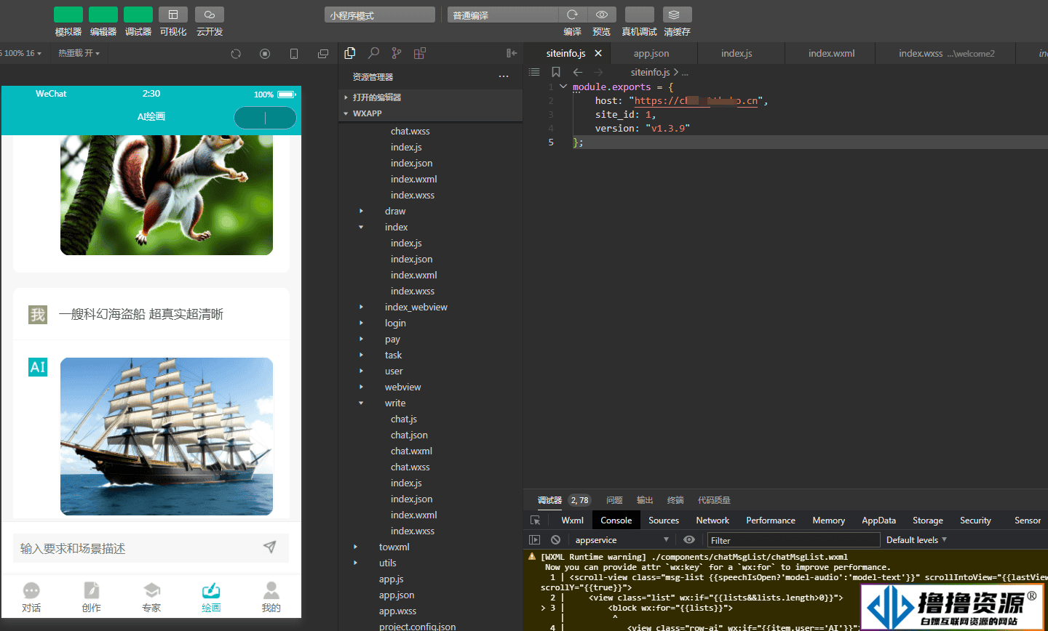
Task: Click the console Filter input field
Action: pyautogui.click(x=793, y=540)
